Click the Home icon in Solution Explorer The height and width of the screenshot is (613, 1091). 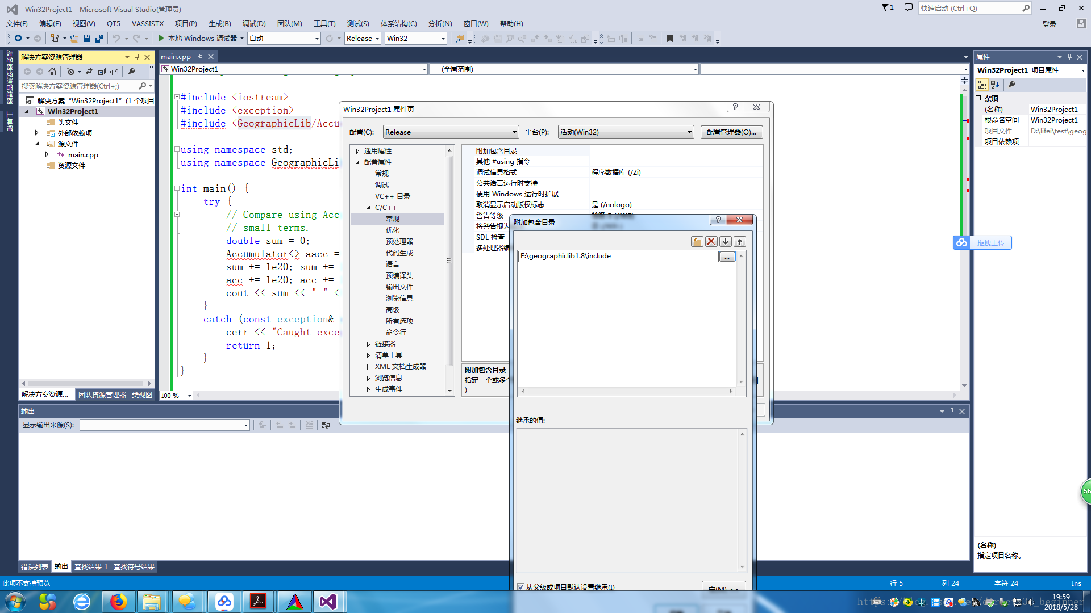tap(52, 72)
